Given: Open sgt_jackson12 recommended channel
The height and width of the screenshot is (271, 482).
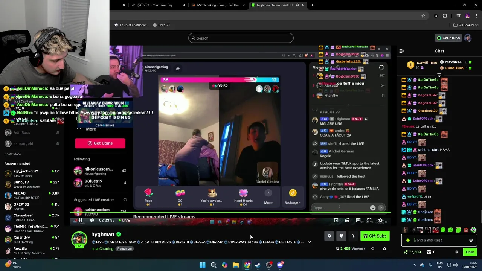Looking at the screenshot, I should 32,173.
